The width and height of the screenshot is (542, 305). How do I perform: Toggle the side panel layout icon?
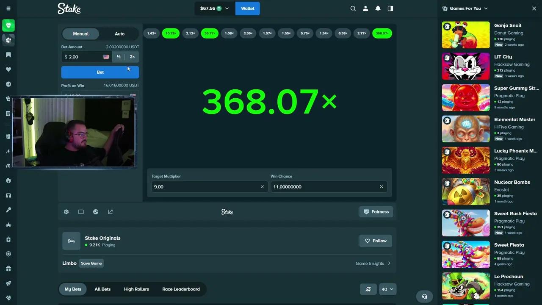tap(390, 8)
